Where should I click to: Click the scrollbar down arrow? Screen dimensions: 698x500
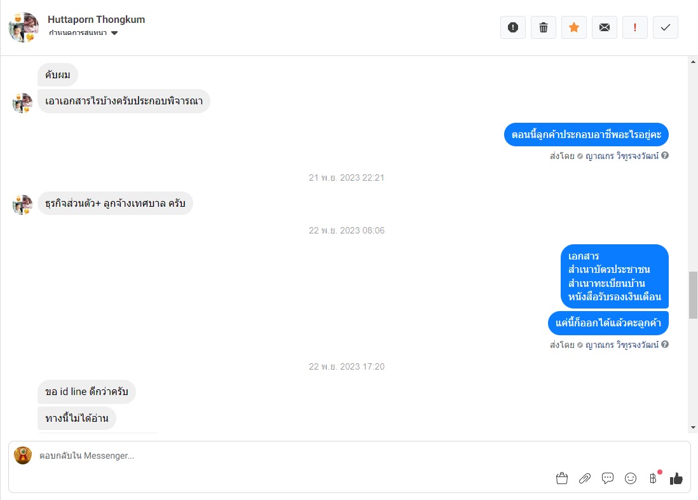pyautogui.click(x=693, y=427)
